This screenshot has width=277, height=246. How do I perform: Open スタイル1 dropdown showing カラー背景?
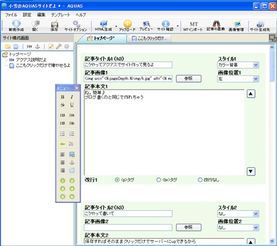[x=238, y=65]
